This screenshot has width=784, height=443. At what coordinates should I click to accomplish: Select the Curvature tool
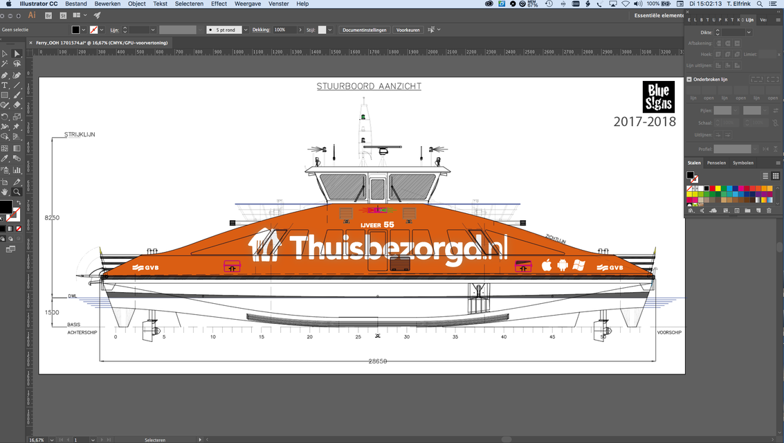[x=17, y=75]
